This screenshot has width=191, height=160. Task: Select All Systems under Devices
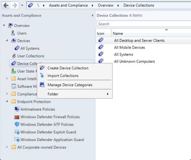[x=30, y=48]
